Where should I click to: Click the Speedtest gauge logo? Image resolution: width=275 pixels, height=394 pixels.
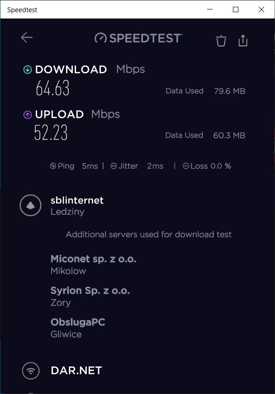pos(100,38)
